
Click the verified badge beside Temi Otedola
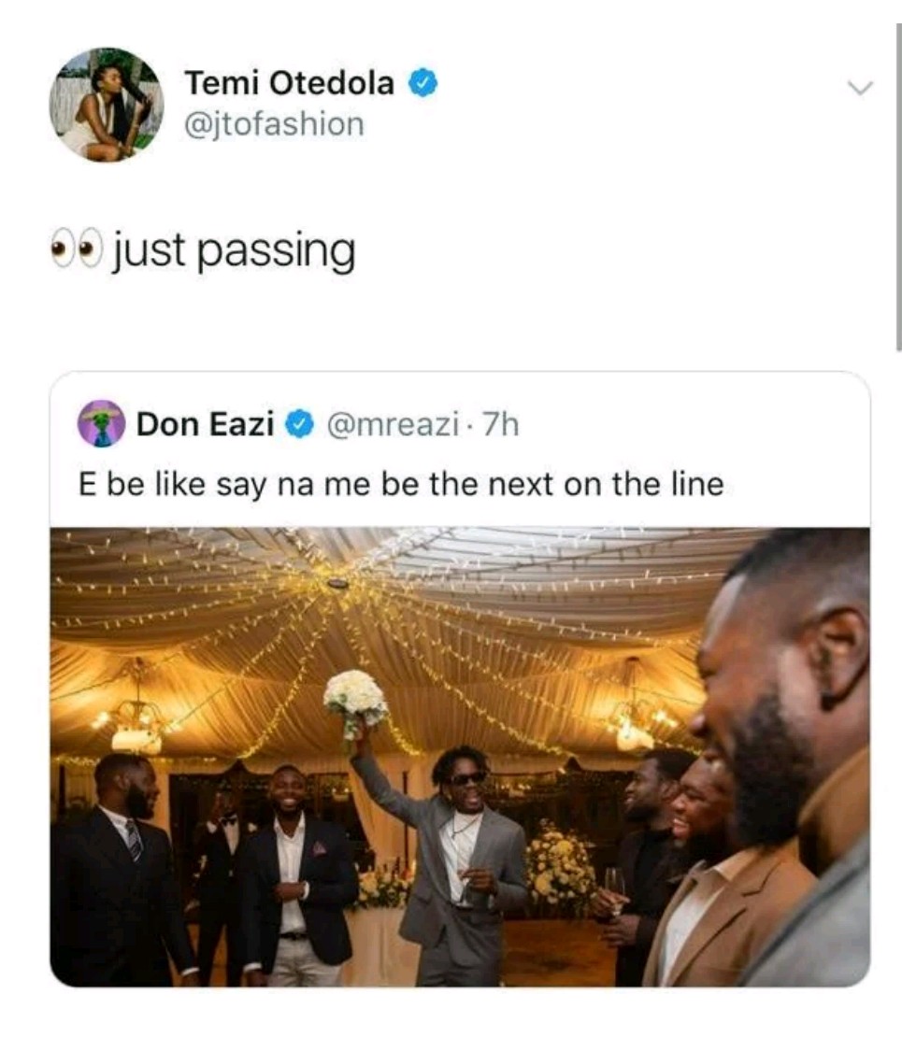click(422, 83)
